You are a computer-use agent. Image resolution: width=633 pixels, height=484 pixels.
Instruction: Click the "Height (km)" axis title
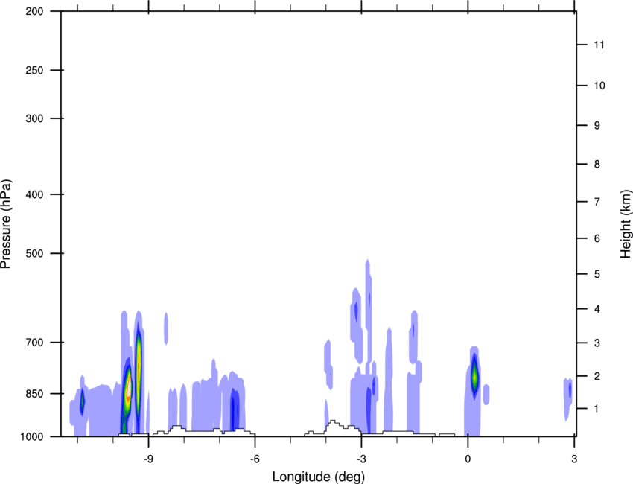tap(626, 224)
